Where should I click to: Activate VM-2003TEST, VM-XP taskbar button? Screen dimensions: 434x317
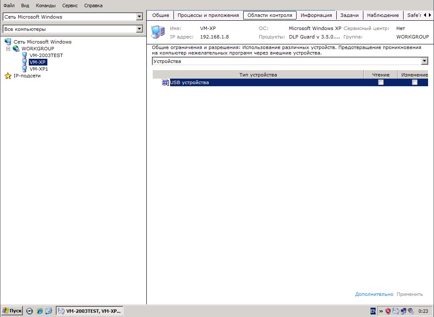(90, 311)
